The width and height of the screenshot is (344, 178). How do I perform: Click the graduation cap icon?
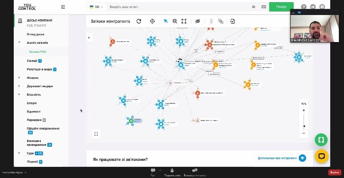302,158
